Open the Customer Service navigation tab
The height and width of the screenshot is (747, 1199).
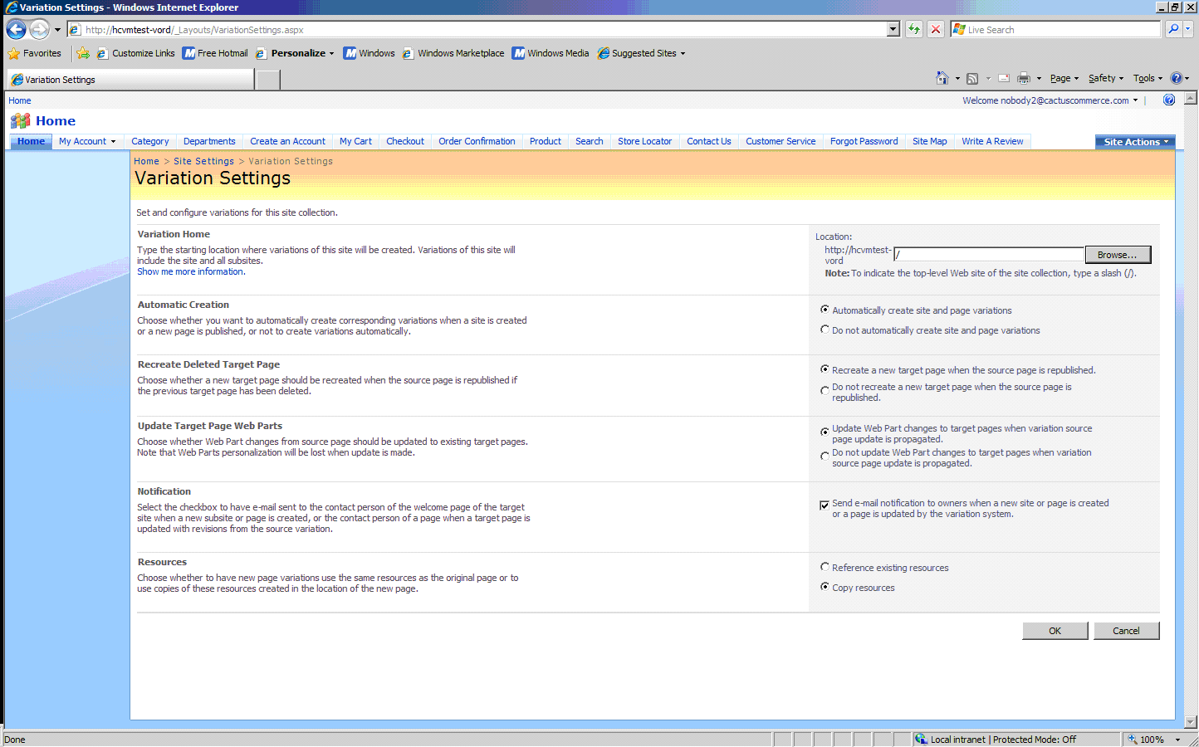point(781,141)
